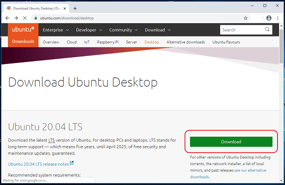Expand the Developer dropdown menu
This screenshot has width=285, height=185.
[x=89, y=30]
